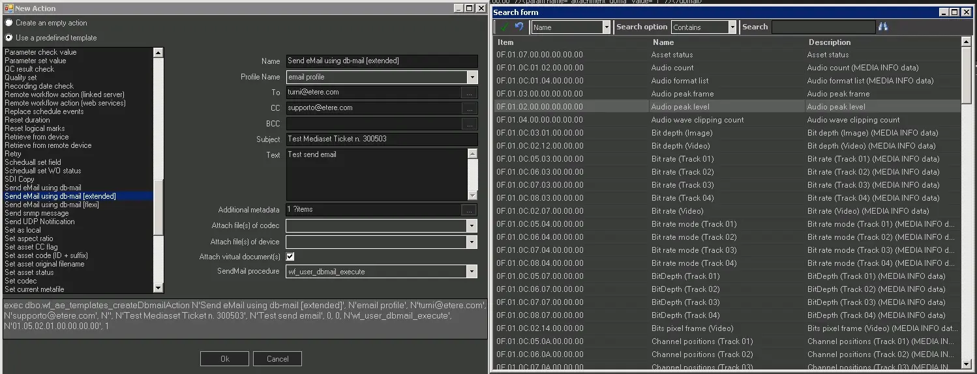Viewport: 977px width, 374px height.
Task: Click into the Subject text field
Action: 382,139
